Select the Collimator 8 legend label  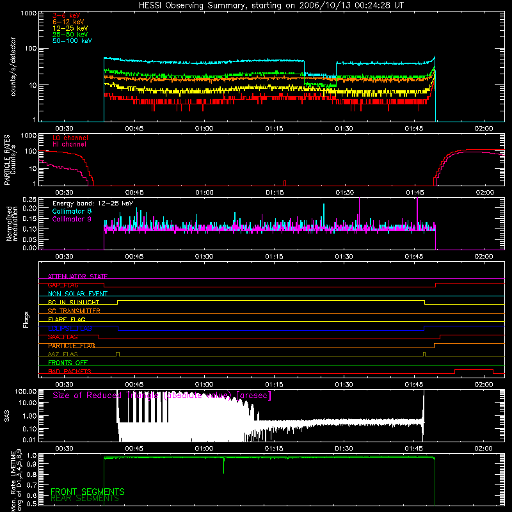pyautogui.click(x=72, y=211)
